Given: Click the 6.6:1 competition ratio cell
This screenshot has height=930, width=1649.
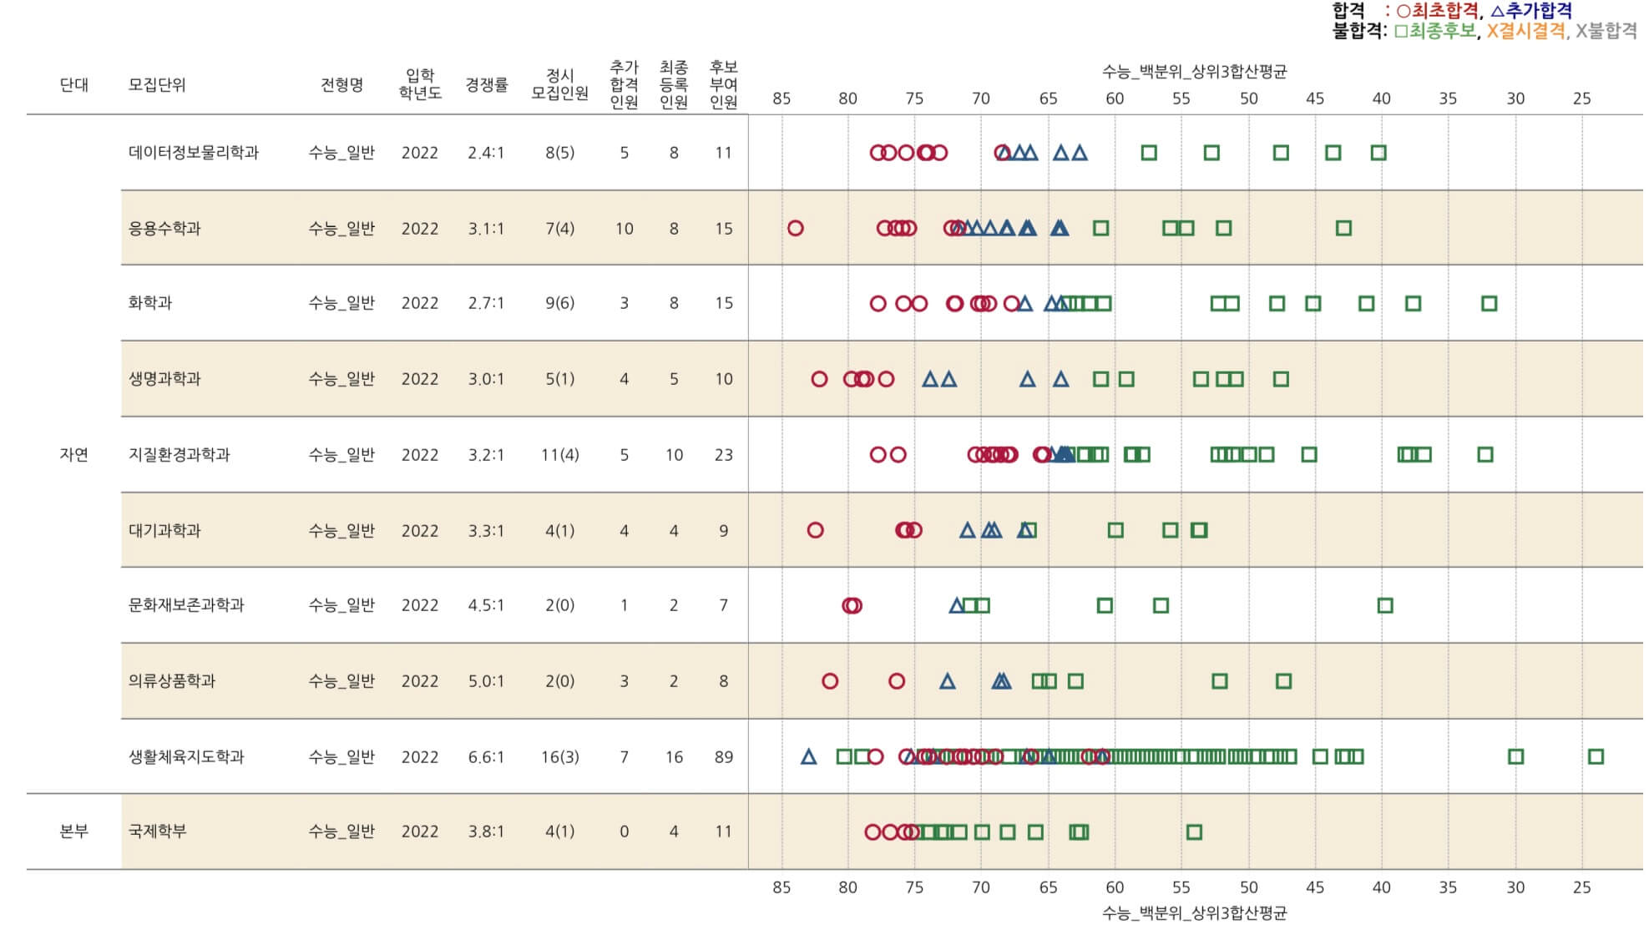Looking at the screenshot, I should pyautogui.click(x=486, y=757).
